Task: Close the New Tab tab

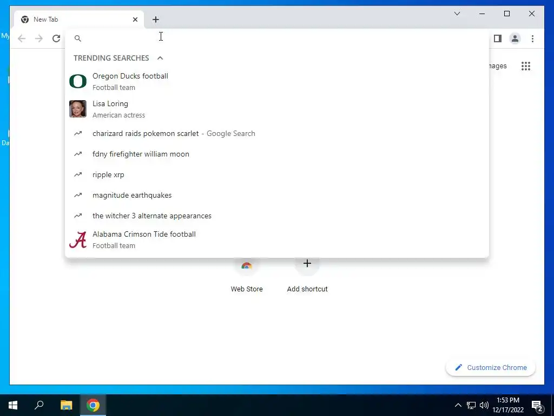Action: pos(135,19)
